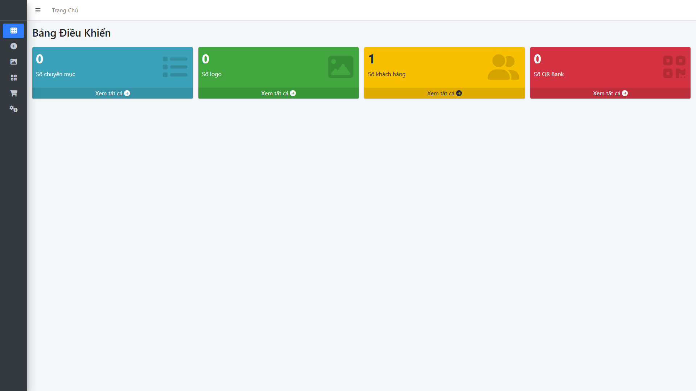Click the Trang Chủ breadcrumb link

pyautogui.click(x=65, y=10)
